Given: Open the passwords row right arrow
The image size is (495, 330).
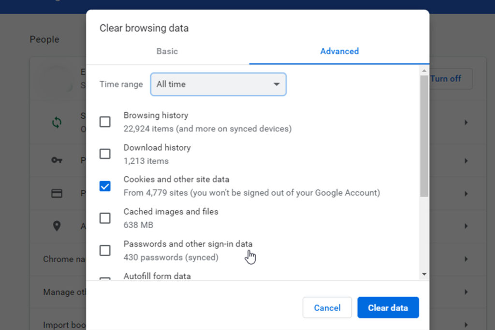Looking at the screenshot, I should (466, 161).
